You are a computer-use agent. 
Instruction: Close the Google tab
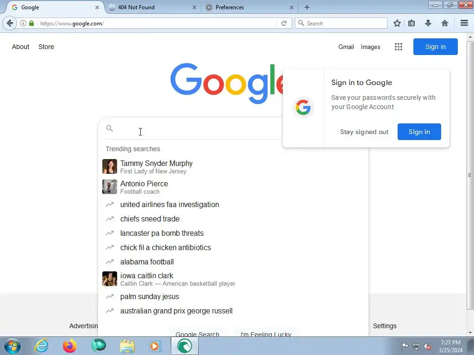97,7
